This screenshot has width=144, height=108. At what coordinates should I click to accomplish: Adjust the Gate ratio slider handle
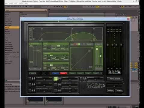coord(51,65)
